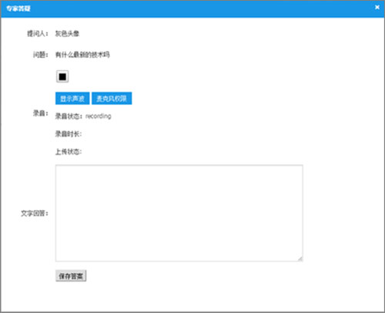Focus the 文字回答 text area
The height and width of the screenshot is (313, 385).
[x=179, y=213]
